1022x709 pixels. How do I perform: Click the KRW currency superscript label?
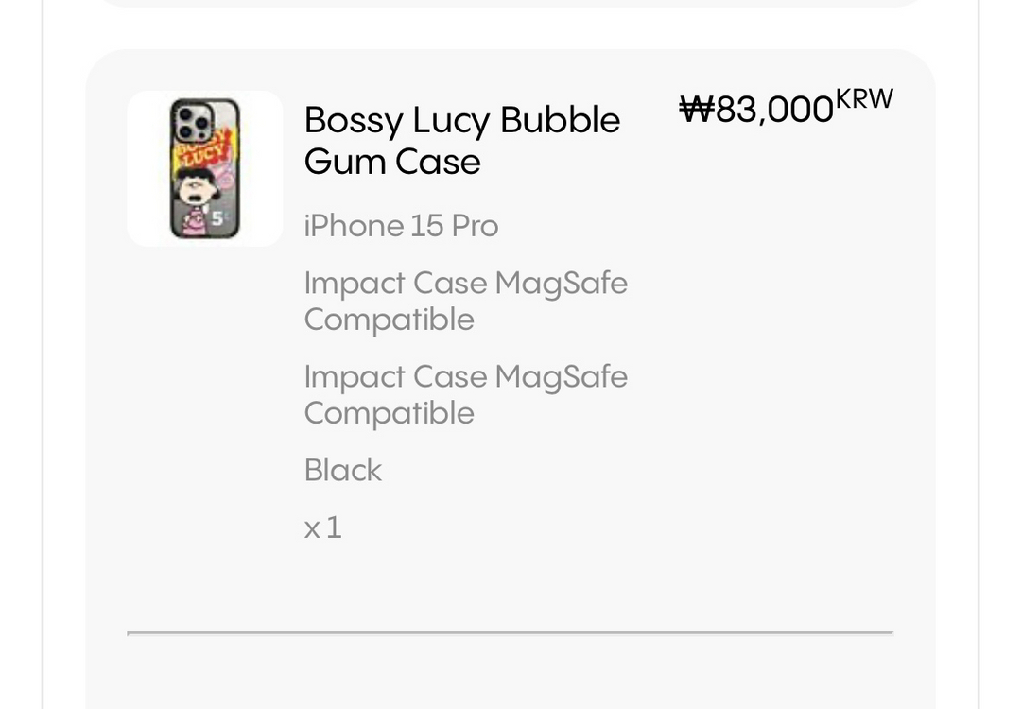point(864,99)
